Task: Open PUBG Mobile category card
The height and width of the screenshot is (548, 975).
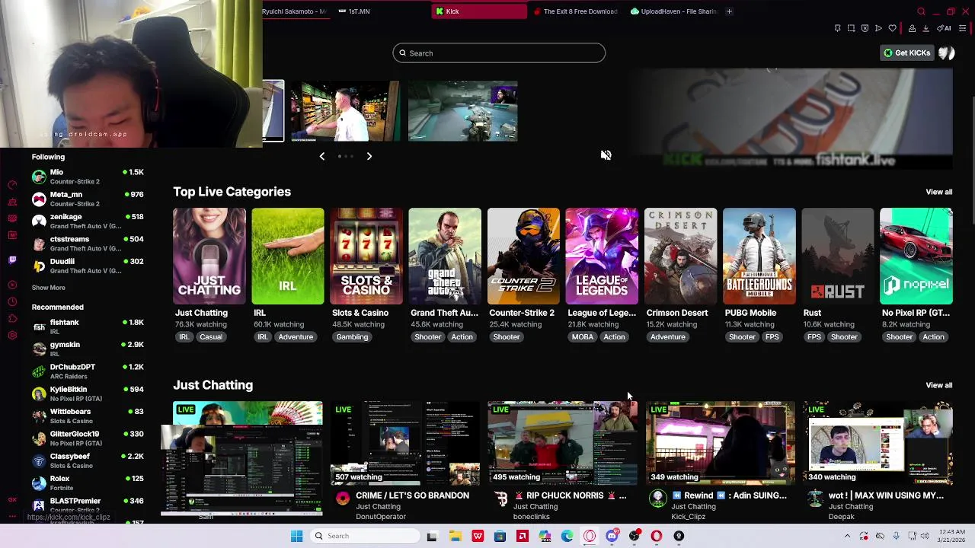Action: point(759,256)
